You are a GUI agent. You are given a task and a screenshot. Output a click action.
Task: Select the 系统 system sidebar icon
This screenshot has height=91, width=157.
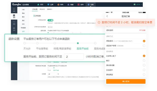[x=14, y=10]
